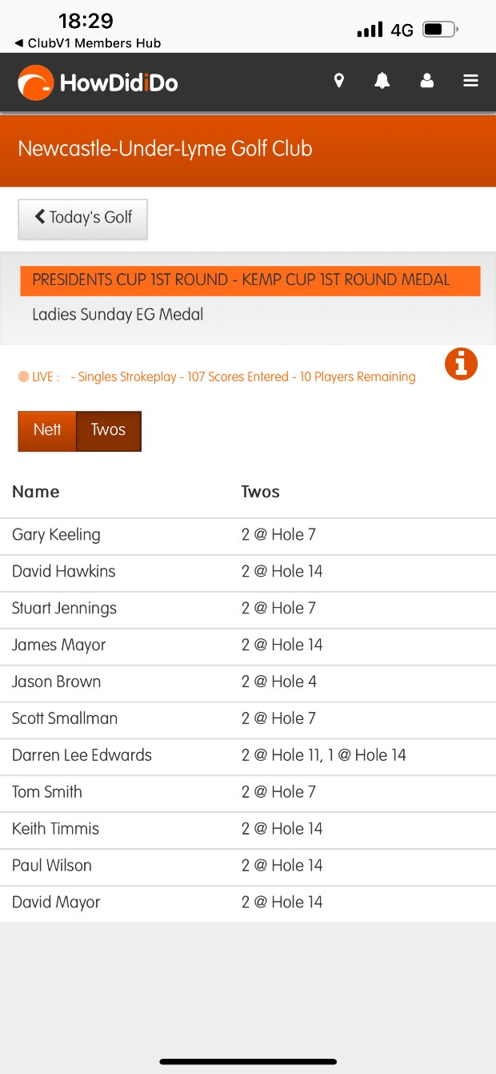
Task: Tap the live status scores text
Action: pyautogui.click(x=243, y=377)
